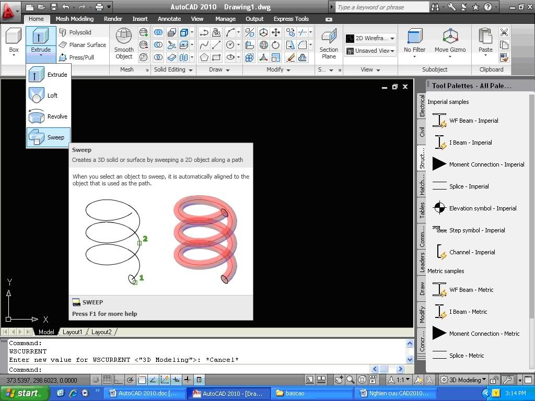This screenshot has width=535, height=401.
Task: Expand the Draw panel
Action: click(219, 69)
